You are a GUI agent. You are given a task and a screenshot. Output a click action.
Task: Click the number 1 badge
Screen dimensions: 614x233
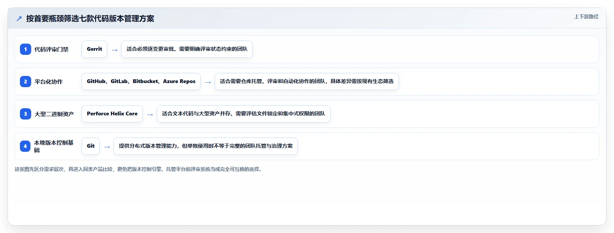[x=26, y=49]
